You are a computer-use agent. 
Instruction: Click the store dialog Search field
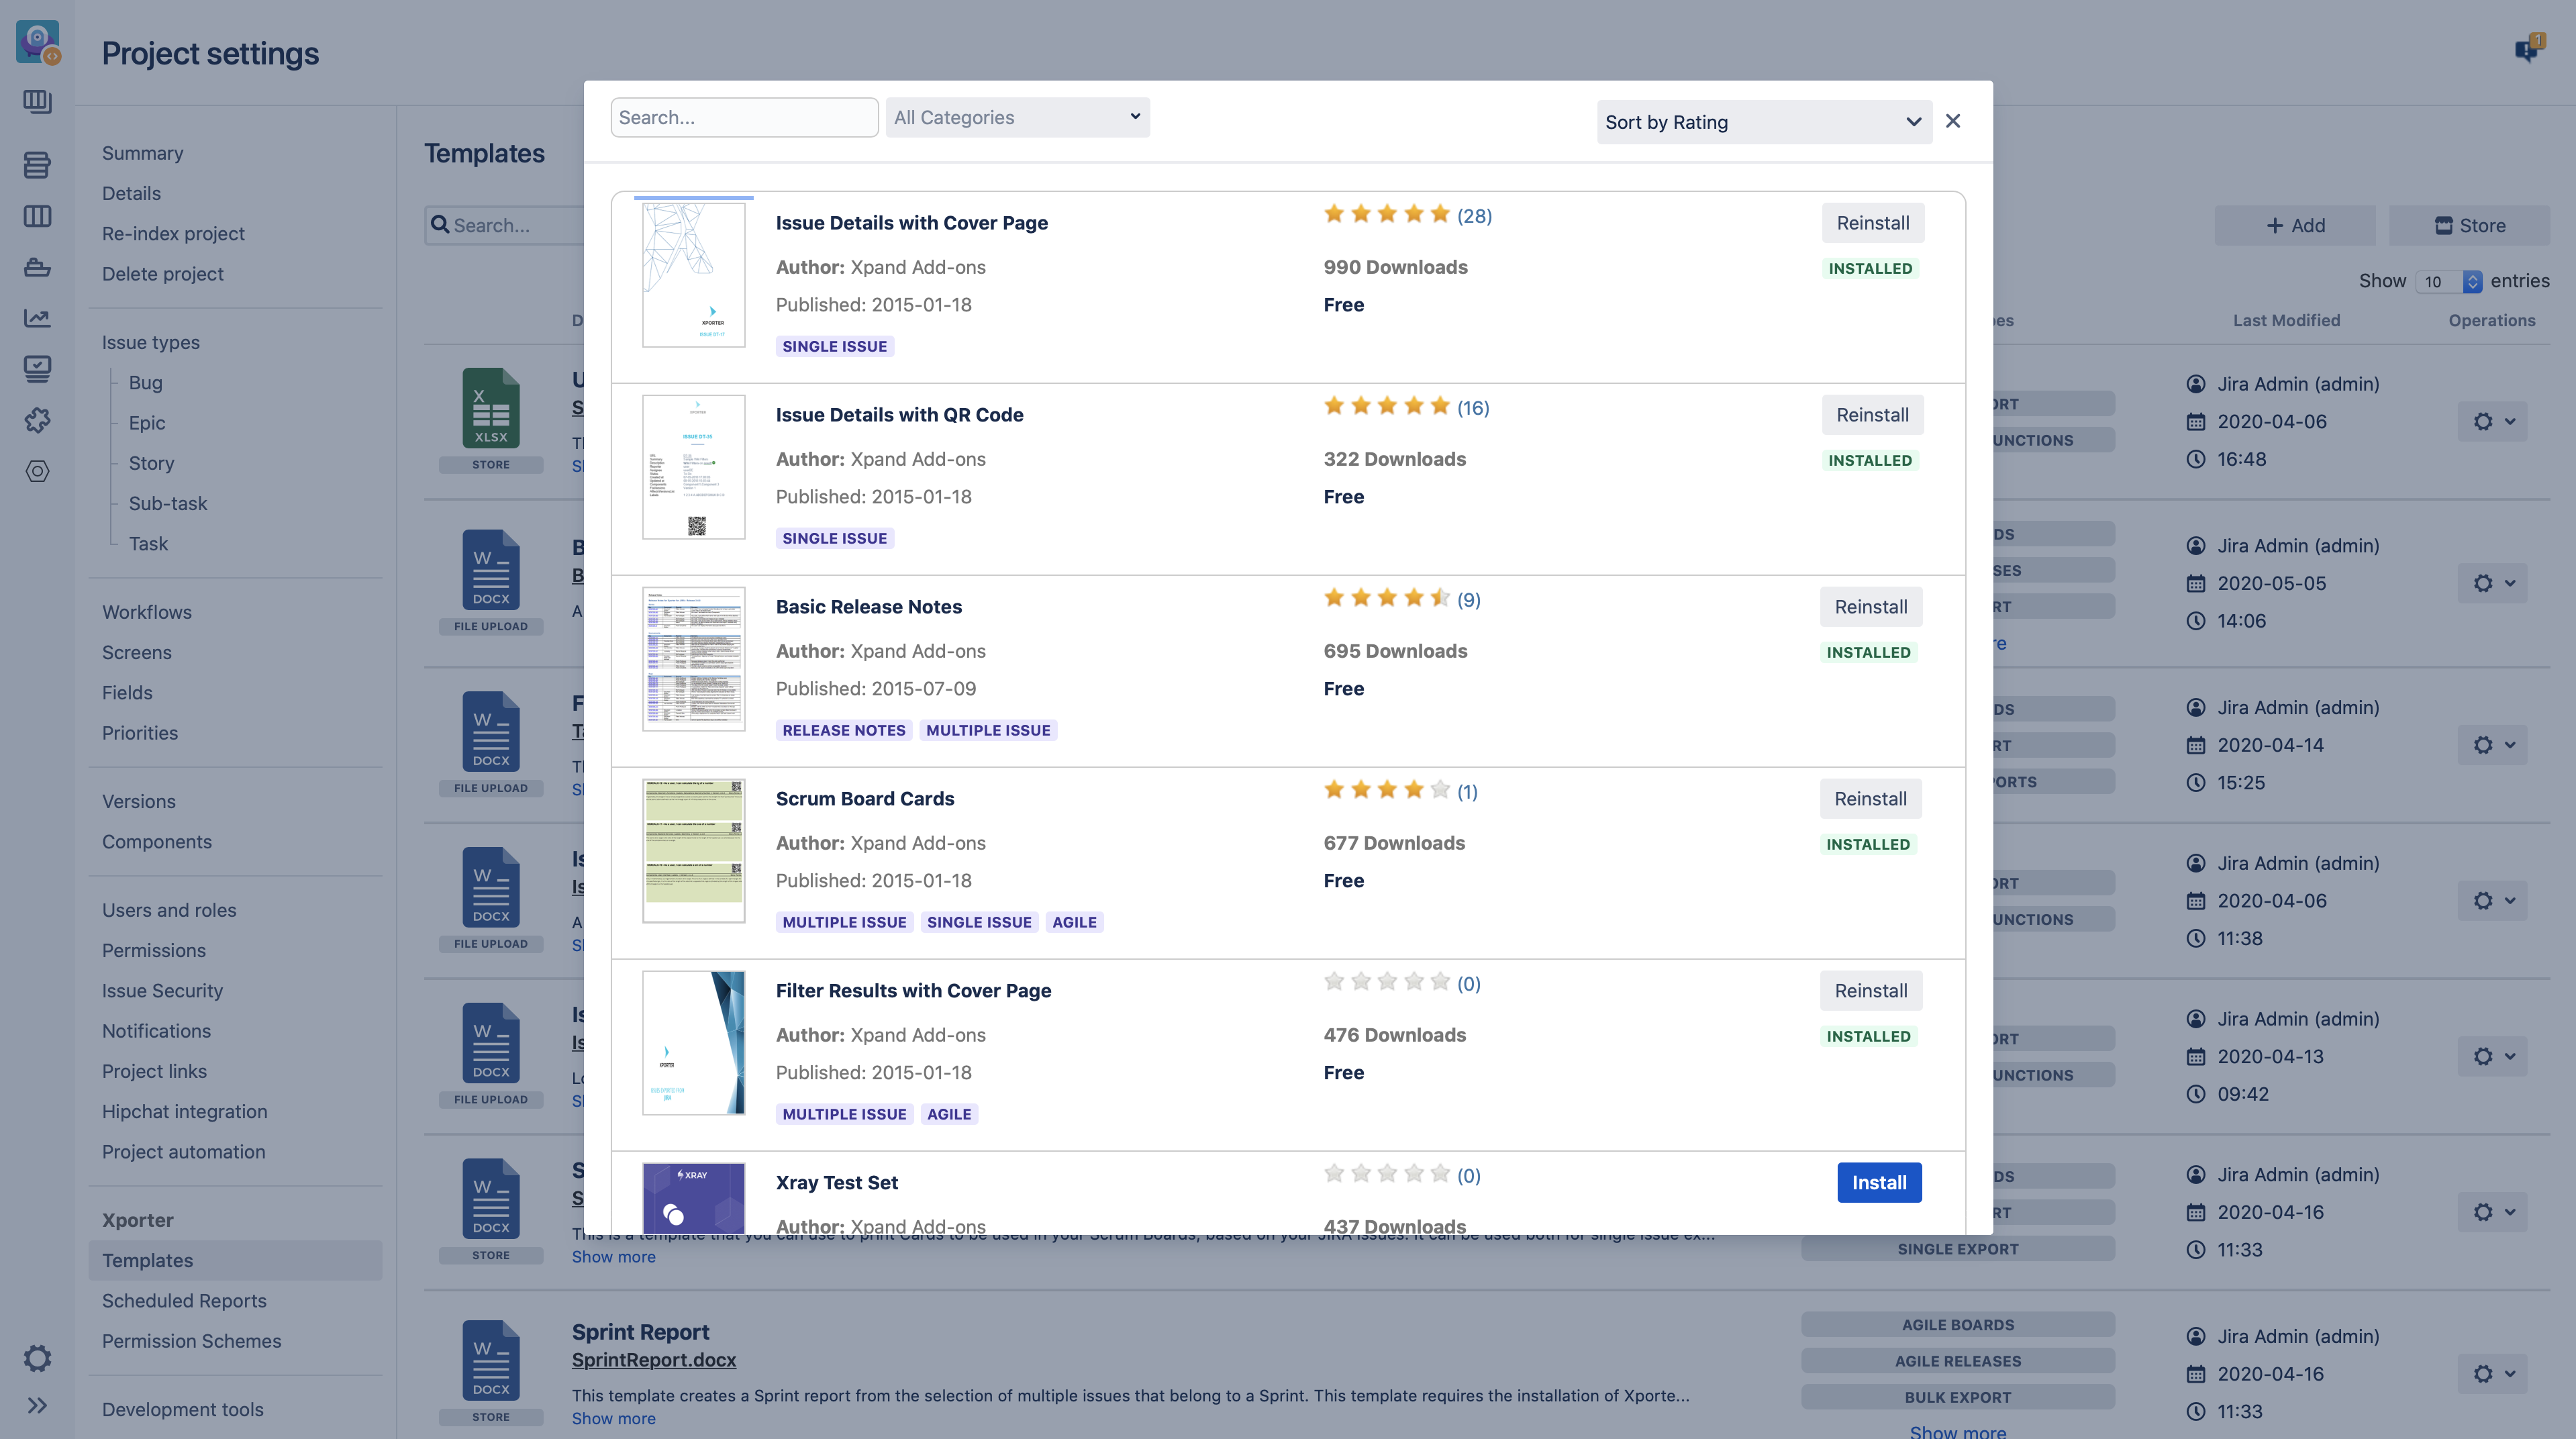pos(744,117)
